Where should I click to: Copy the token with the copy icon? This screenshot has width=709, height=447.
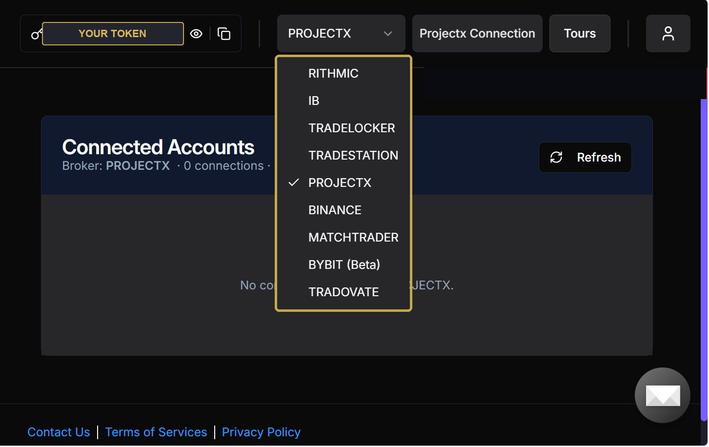224,34
